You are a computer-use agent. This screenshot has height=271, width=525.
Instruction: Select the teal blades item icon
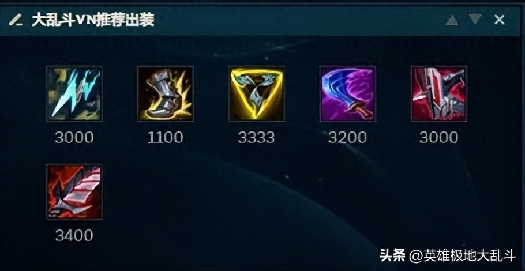(74, 93)
